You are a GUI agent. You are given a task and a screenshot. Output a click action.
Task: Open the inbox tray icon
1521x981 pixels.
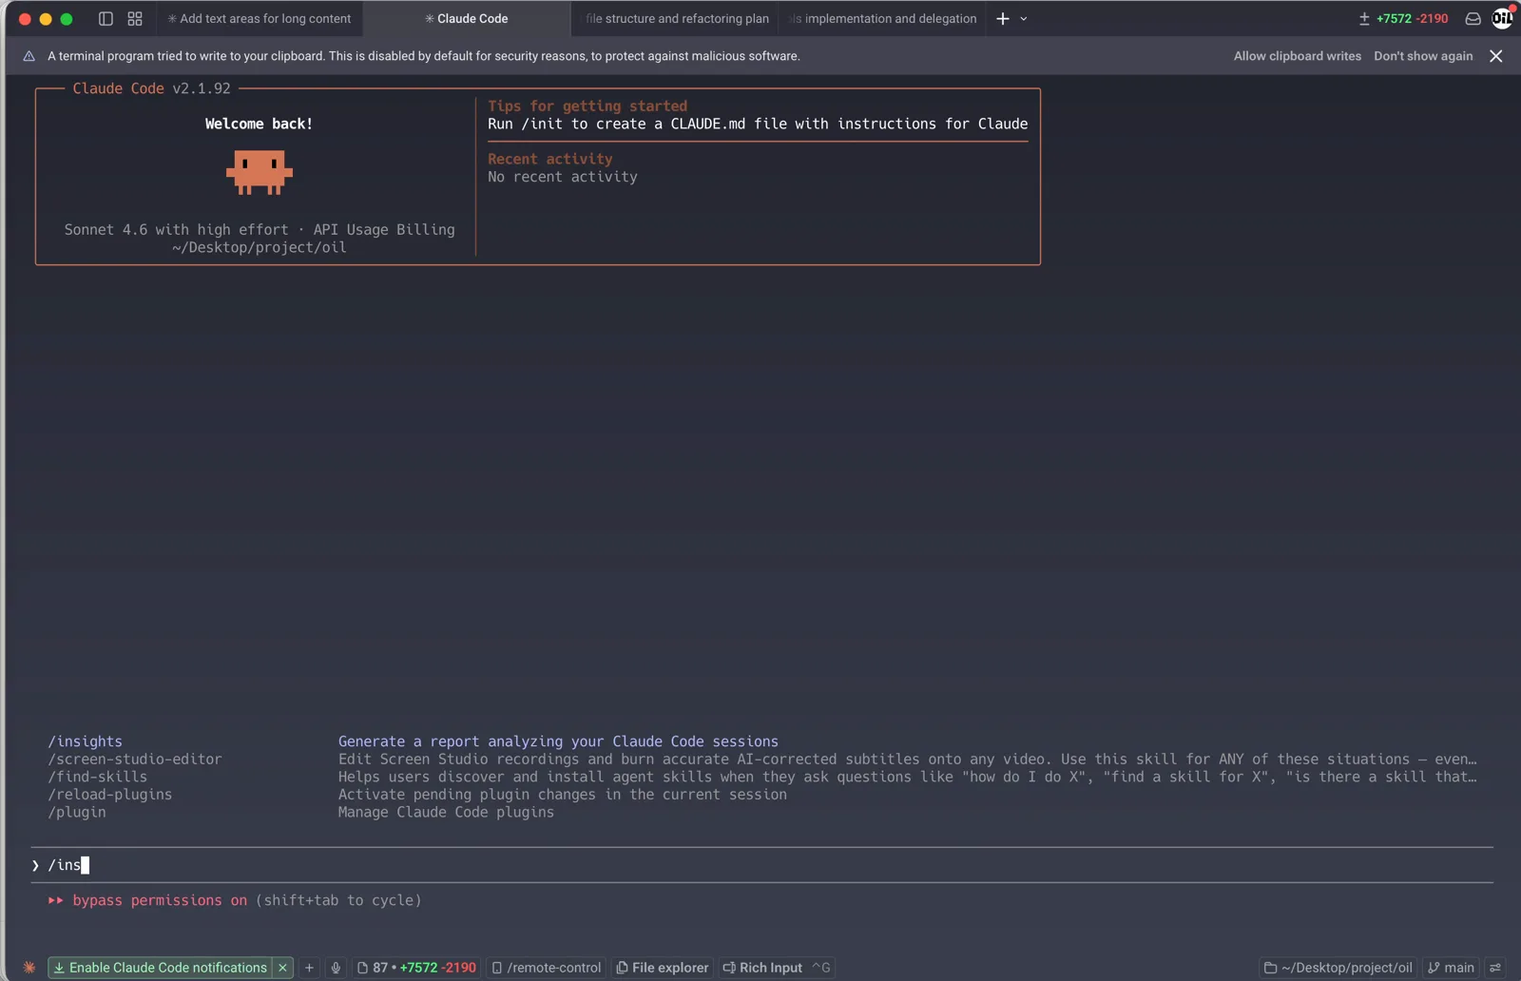point(1473,19)
